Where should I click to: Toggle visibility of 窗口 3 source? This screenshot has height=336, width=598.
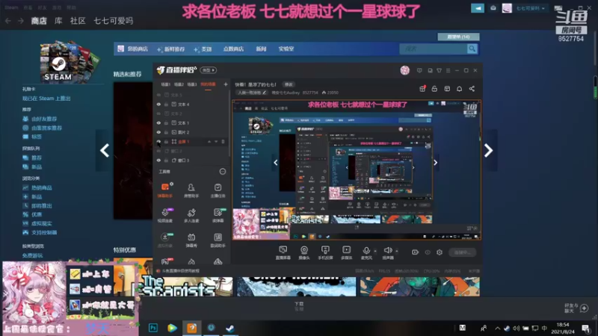(x=158, y=161)
